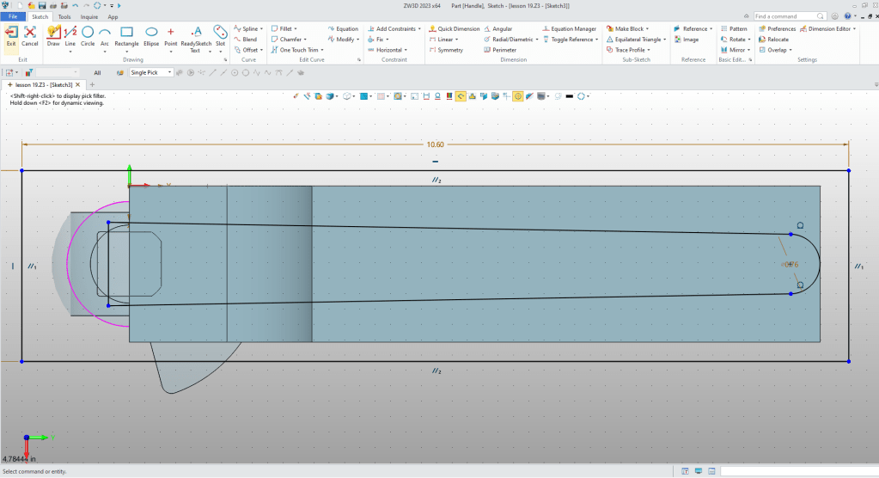Toggle the highlighted circular target button in view toolbar
879x478 pixels.
click(x=518, y=96)
